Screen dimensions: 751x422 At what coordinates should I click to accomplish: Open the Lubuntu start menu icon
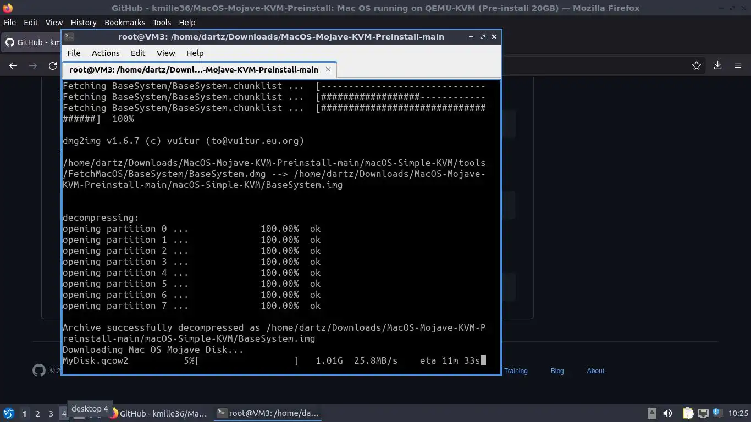(9, 413)
